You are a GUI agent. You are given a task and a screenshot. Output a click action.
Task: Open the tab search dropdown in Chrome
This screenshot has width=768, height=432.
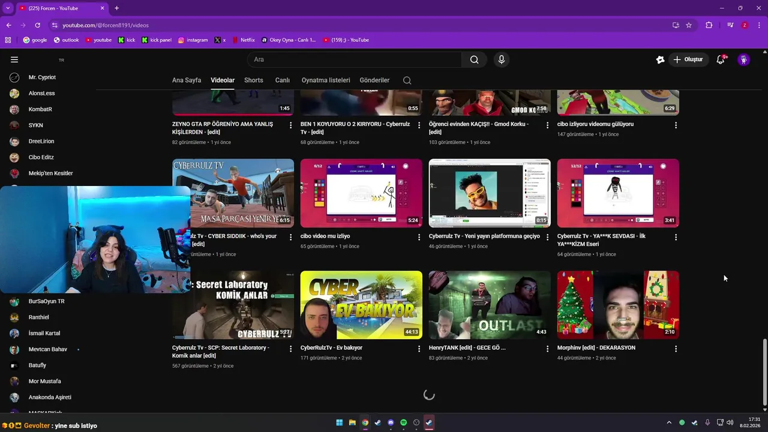pos(8,8)
